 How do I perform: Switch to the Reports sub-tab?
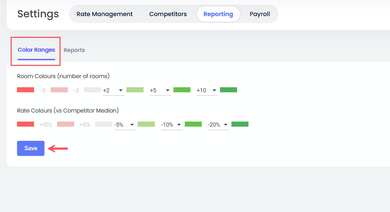pyautogui.click(x=74, y=50)
